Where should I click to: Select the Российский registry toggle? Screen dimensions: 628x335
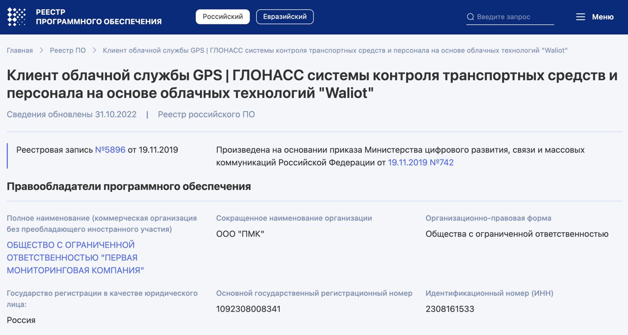click(223, 17)
